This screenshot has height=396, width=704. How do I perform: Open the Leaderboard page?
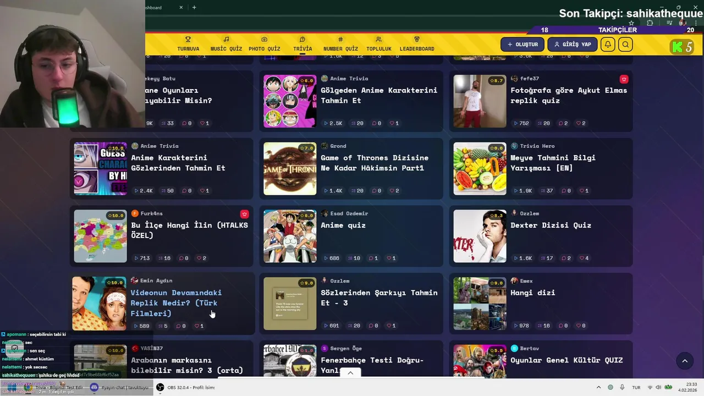click(x=417, y=44)
